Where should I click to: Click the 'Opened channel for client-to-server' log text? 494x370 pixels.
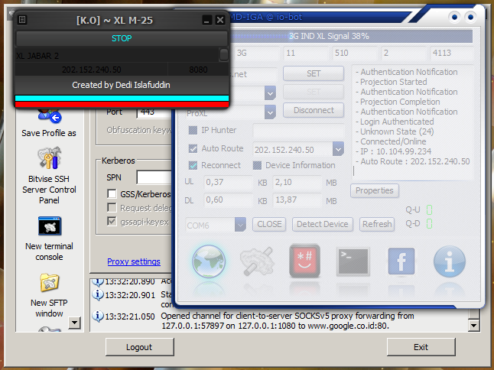288,321
